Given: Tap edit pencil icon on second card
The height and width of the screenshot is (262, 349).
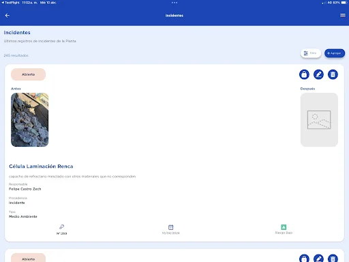Looking at the screenshot, I should point(318,258).
